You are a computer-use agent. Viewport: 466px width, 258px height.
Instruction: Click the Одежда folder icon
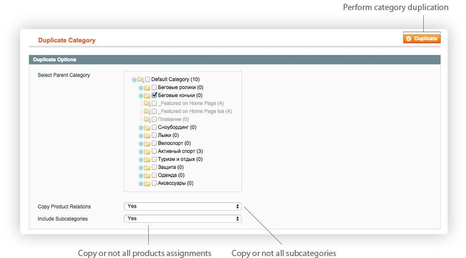pos(147,176)
